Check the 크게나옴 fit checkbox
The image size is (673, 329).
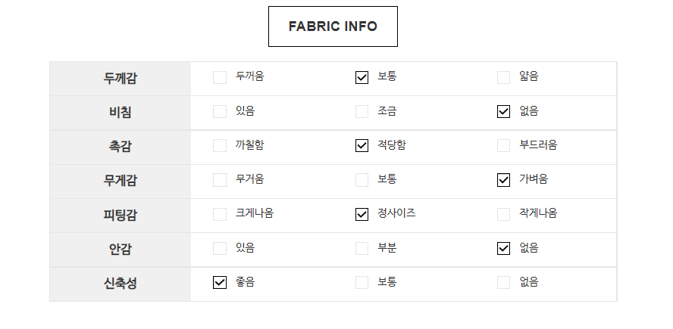point(220,214)
